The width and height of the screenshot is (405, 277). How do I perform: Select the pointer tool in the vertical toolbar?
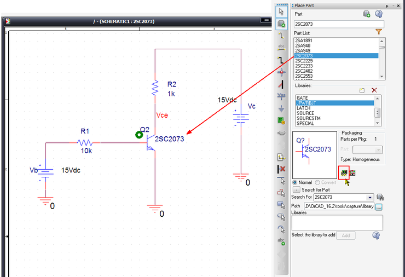click(x=281, y=11)
